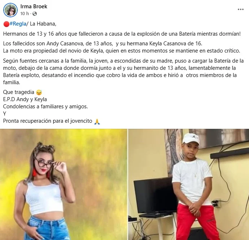Click the headline about the battery explosion
Image resolution: width=249 pixels, height=240 pixels.
pyautogui.click(x=122, y=34)
